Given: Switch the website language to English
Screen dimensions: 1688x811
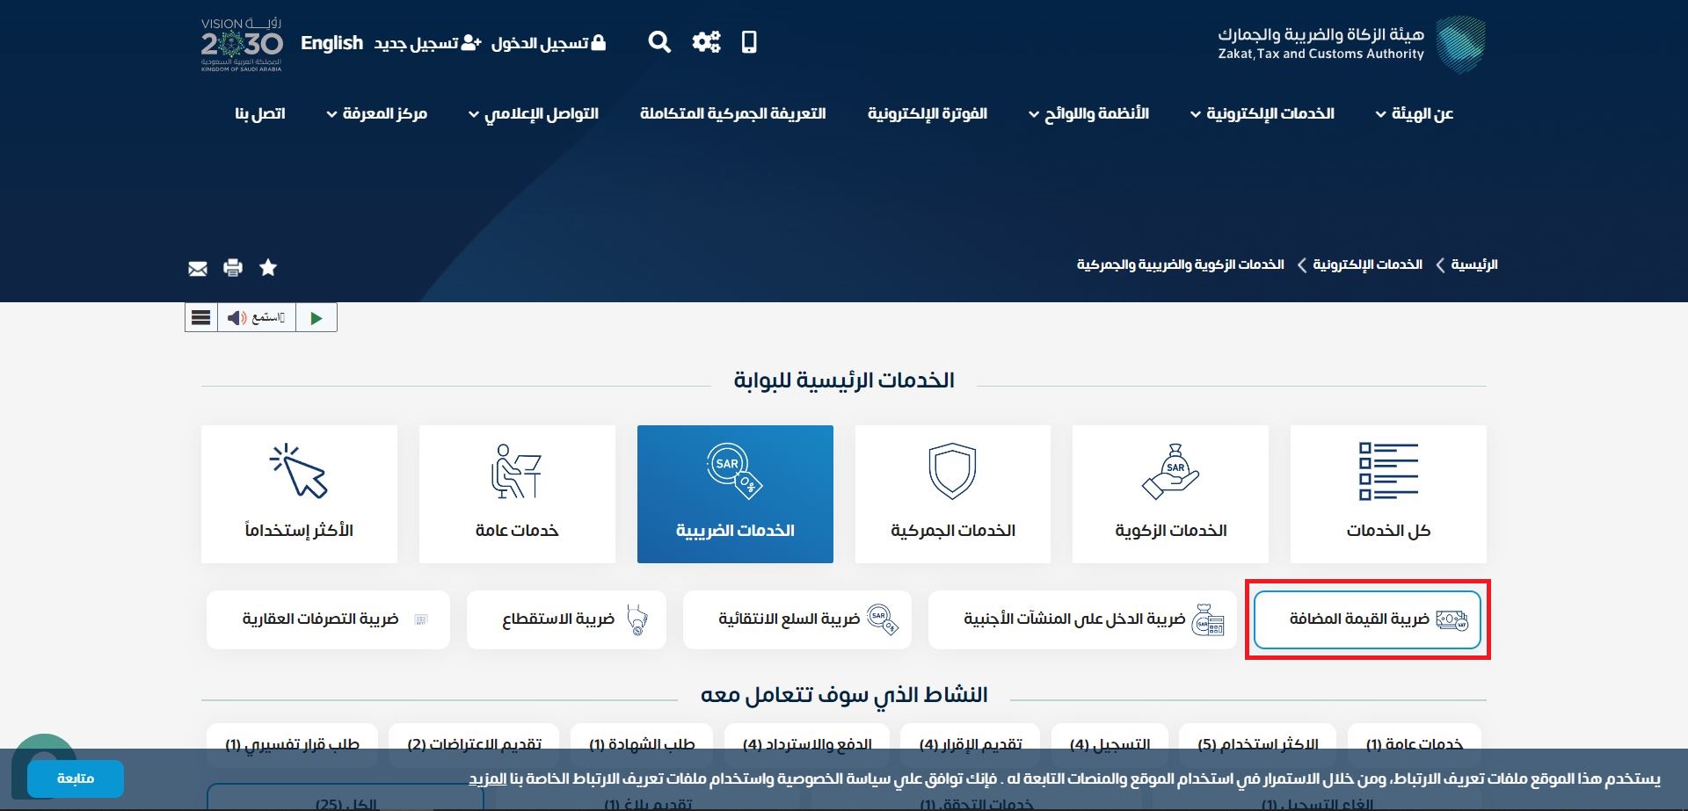Looking at the screenshot, I should (331, 42).
